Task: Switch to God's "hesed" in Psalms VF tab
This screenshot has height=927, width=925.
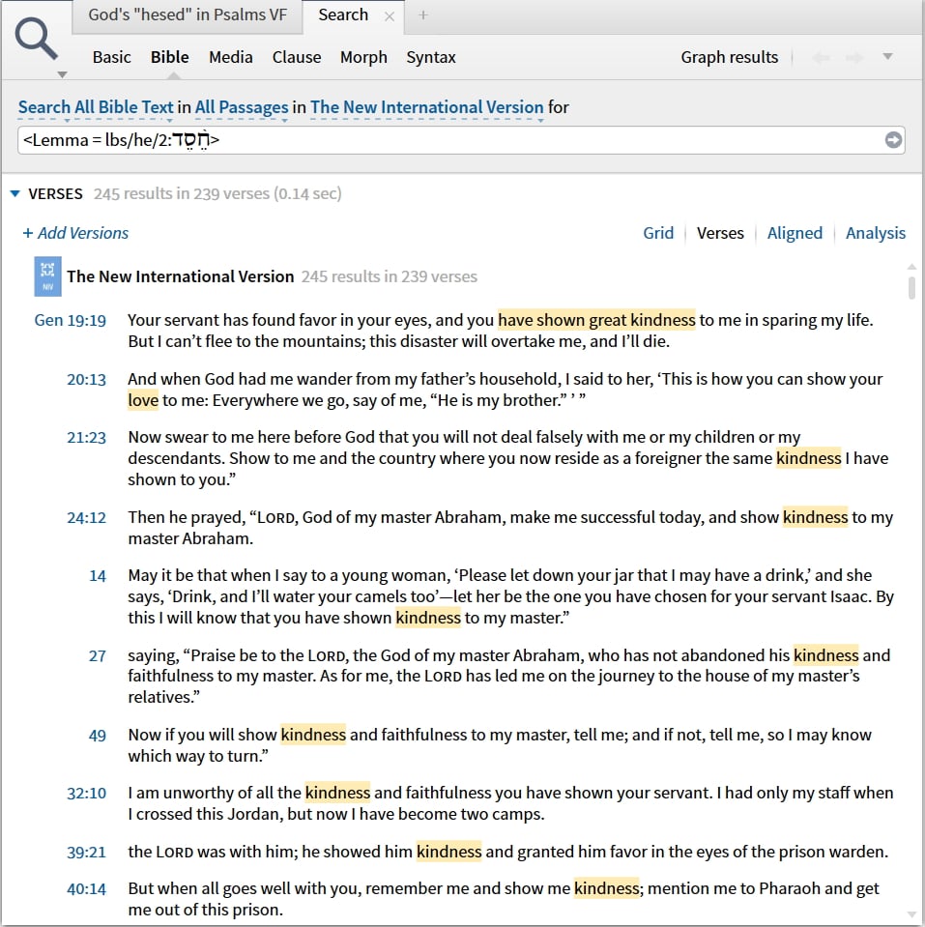Action: point(188,14)
